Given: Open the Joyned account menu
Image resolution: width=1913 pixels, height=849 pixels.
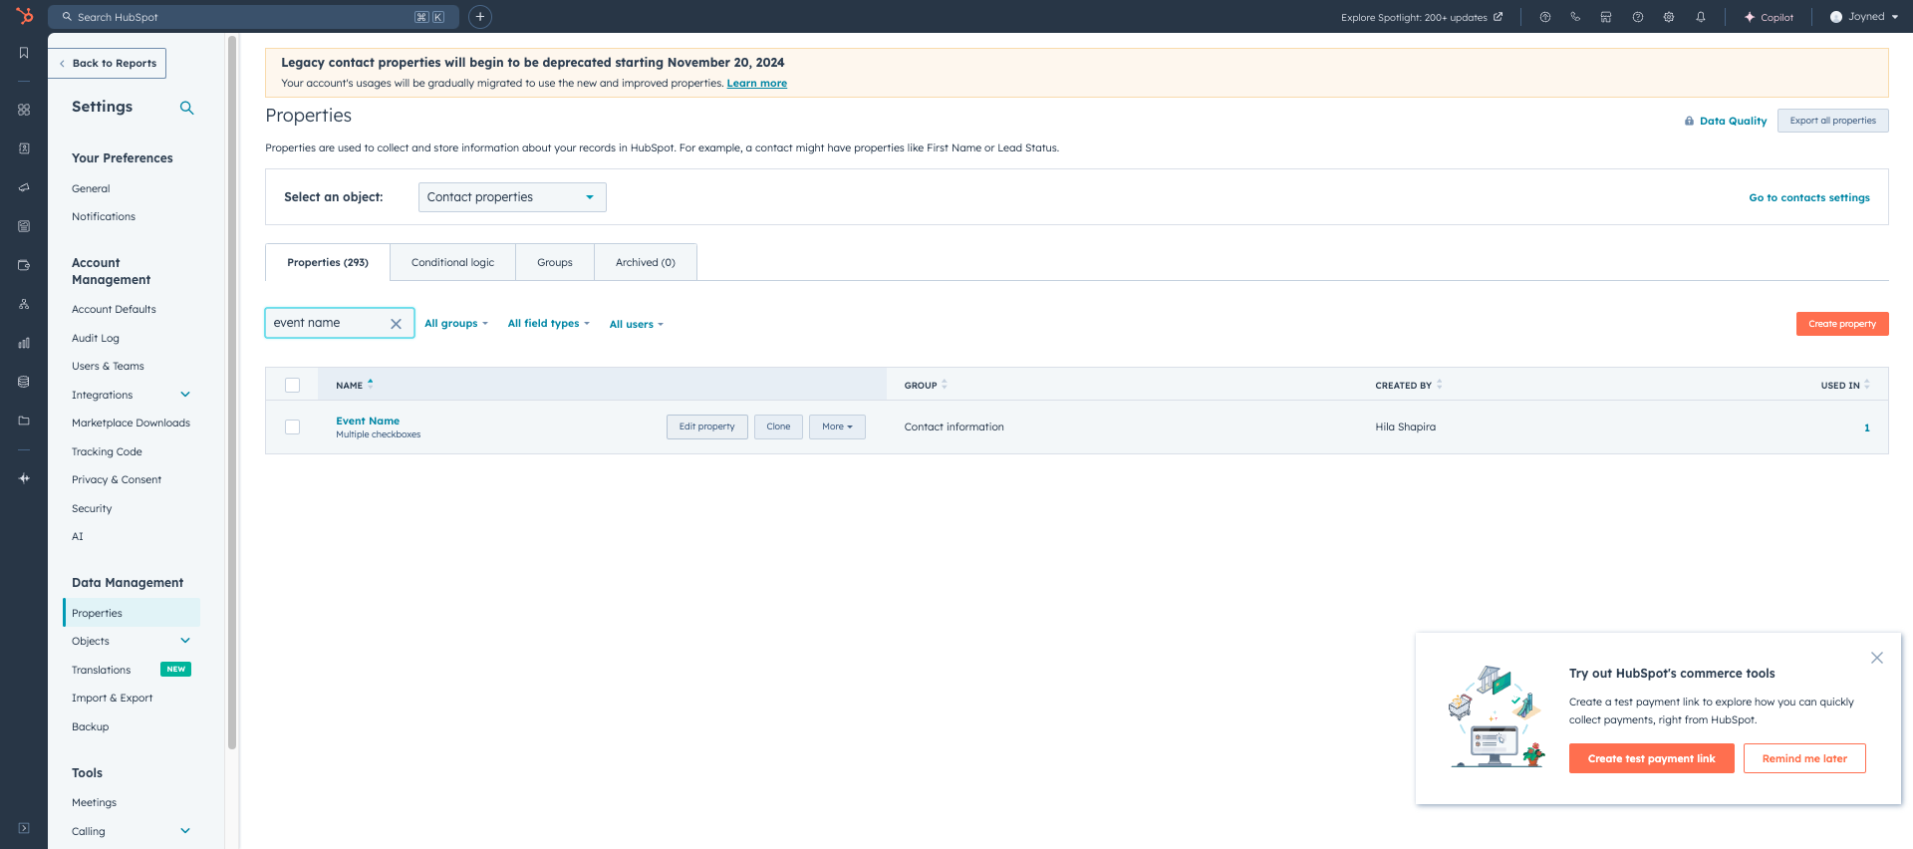Looking at the screenshot, I should (1864, 17).
